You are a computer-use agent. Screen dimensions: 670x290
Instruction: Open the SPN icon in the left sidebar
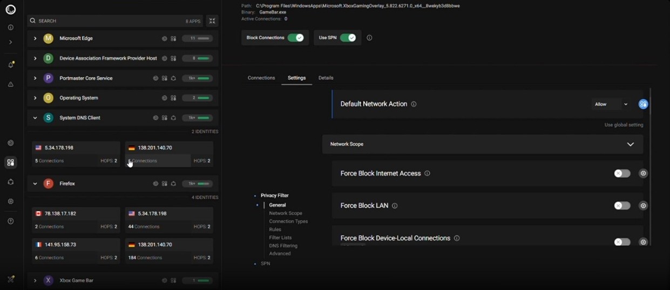[x=11, y=182]
